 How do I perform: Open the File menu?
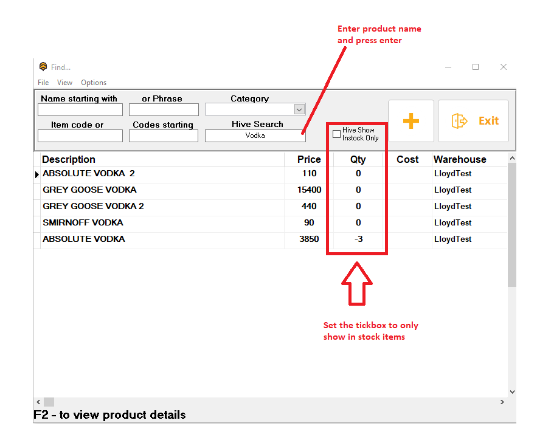(x=43, y=83)
